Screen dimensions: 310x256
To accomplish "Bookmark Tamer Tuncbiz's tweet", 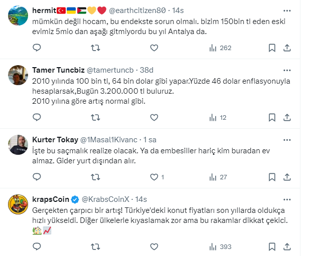I will point(271,118).
